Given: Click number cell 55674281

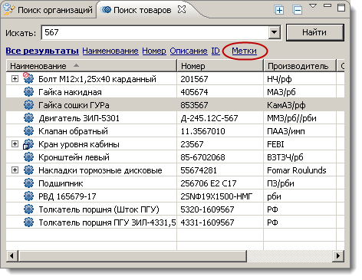Looking at the screenshot, I should click(x=199, y=170).
